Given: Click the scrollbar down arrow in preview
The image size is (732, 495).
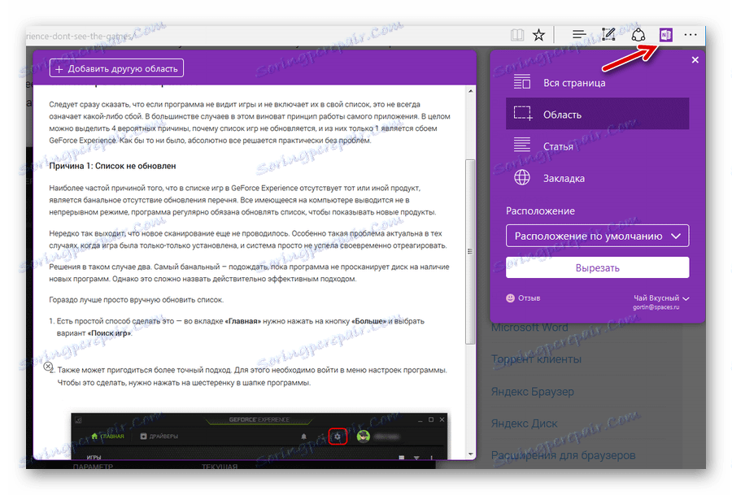Looking at the screenshot, I should click(x=471, y=454).
